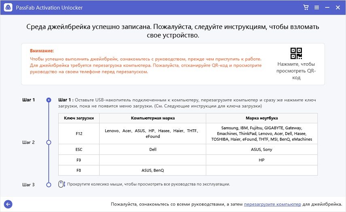Open the hamburger menu in title bar
This screenshot has width=346, height=212.
pos(316,8)
